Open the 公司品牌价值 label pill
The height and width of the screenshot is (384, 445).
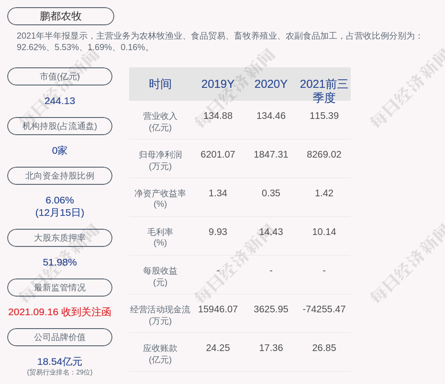pyautogui.click(x=60, y=337)
